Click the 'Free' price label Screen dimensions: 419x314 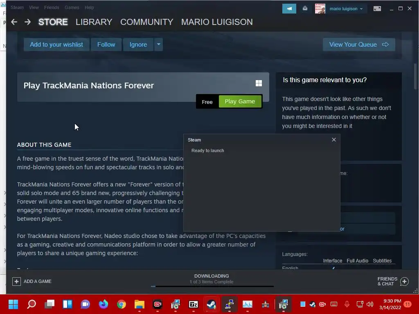coord(207,102)
